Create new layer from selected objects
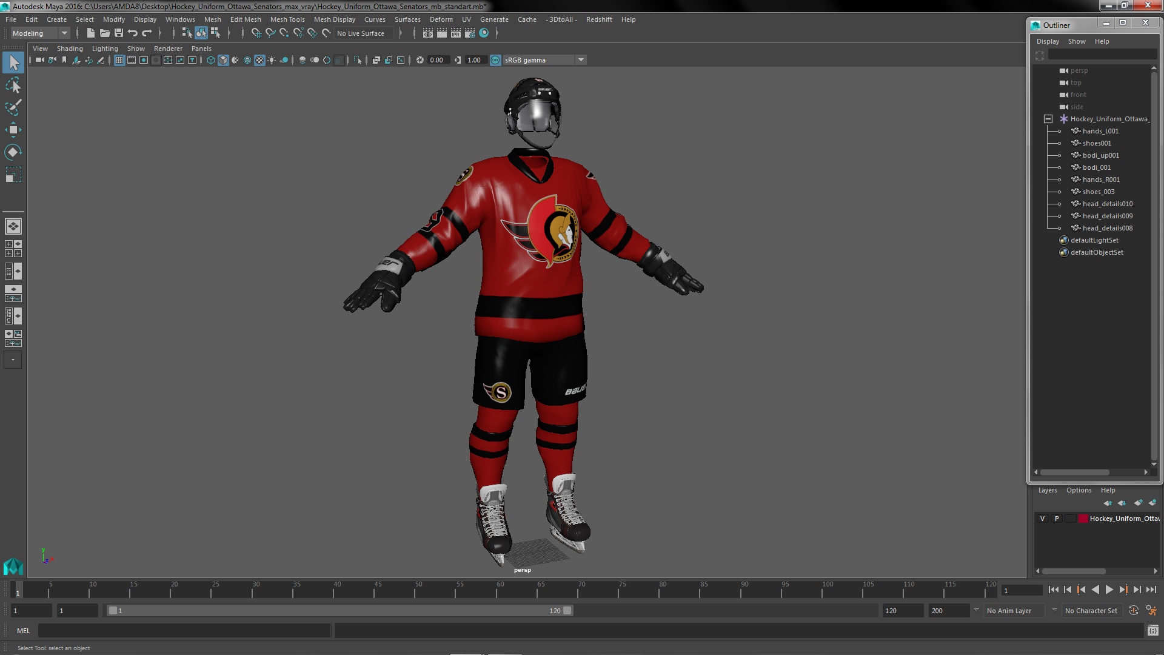The image size is (1164, 655). pos(1152,503)
